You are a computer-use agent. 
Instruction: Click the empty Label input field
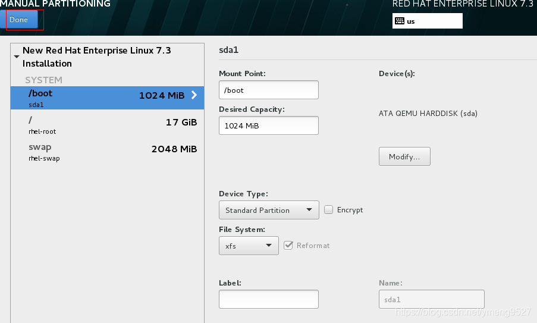coord(269,299)
